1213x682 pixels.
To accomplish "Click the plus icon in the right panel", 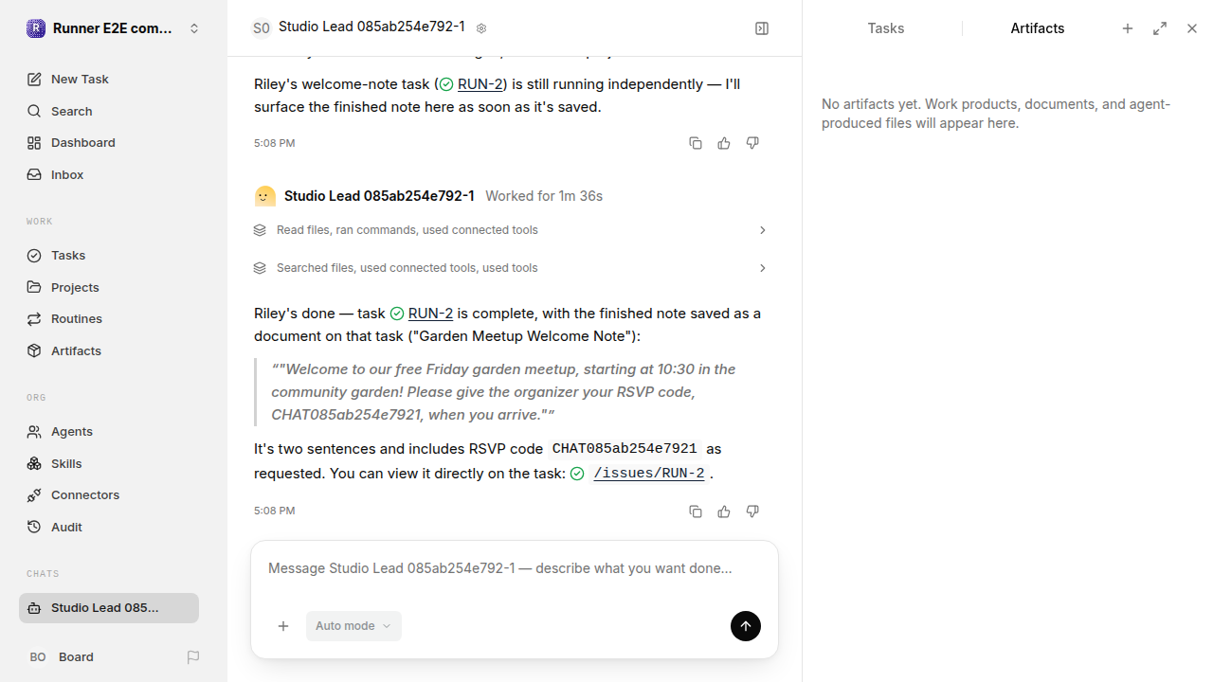I will click(1128, 28).
